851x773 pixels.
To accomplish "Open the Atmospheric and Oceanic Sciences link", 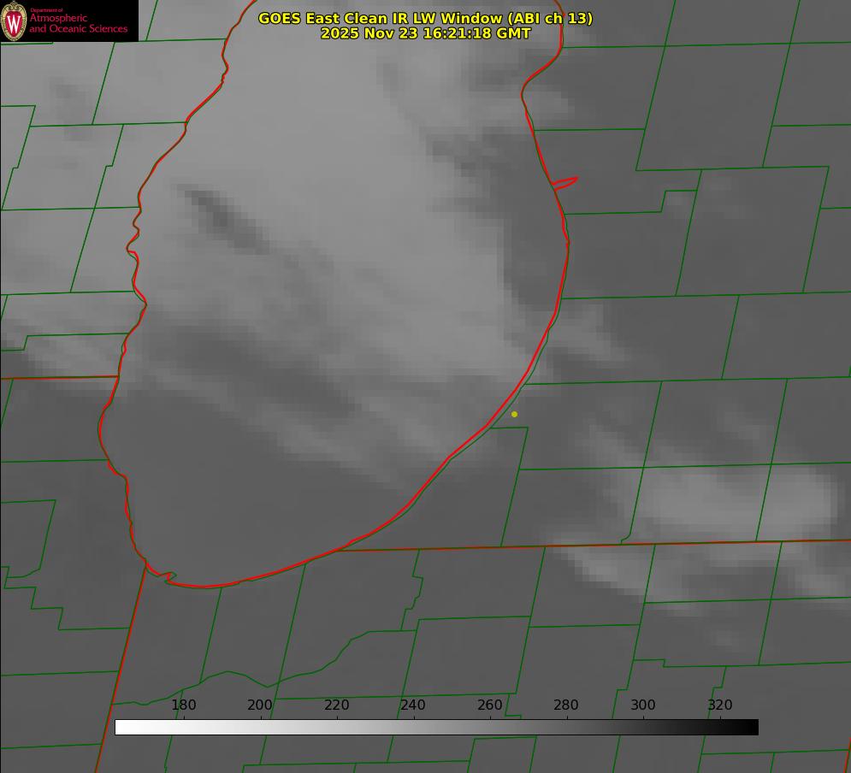I will click(78, 23).
